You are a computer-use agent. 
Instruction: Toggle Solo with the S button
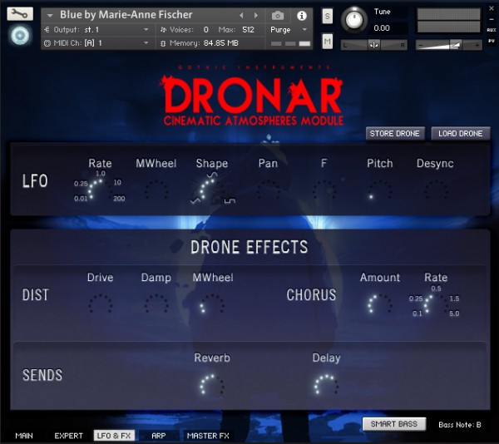328,16
